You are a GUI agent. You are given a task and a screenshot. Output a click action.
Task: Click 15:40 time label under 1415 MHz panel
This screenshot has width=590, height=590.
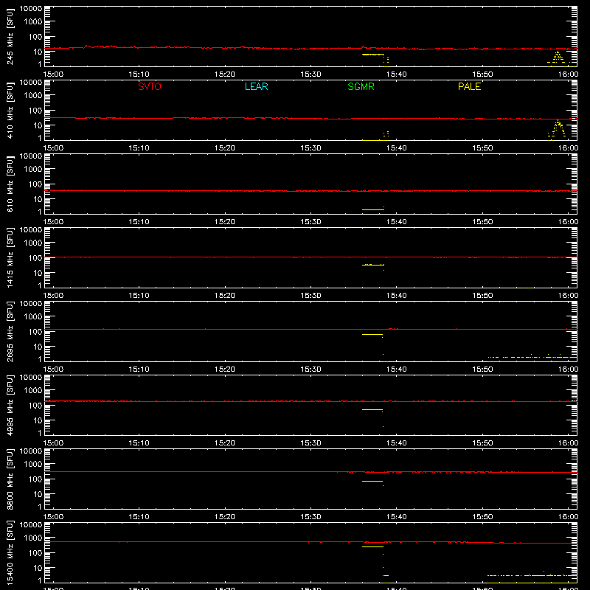[397, 296]
